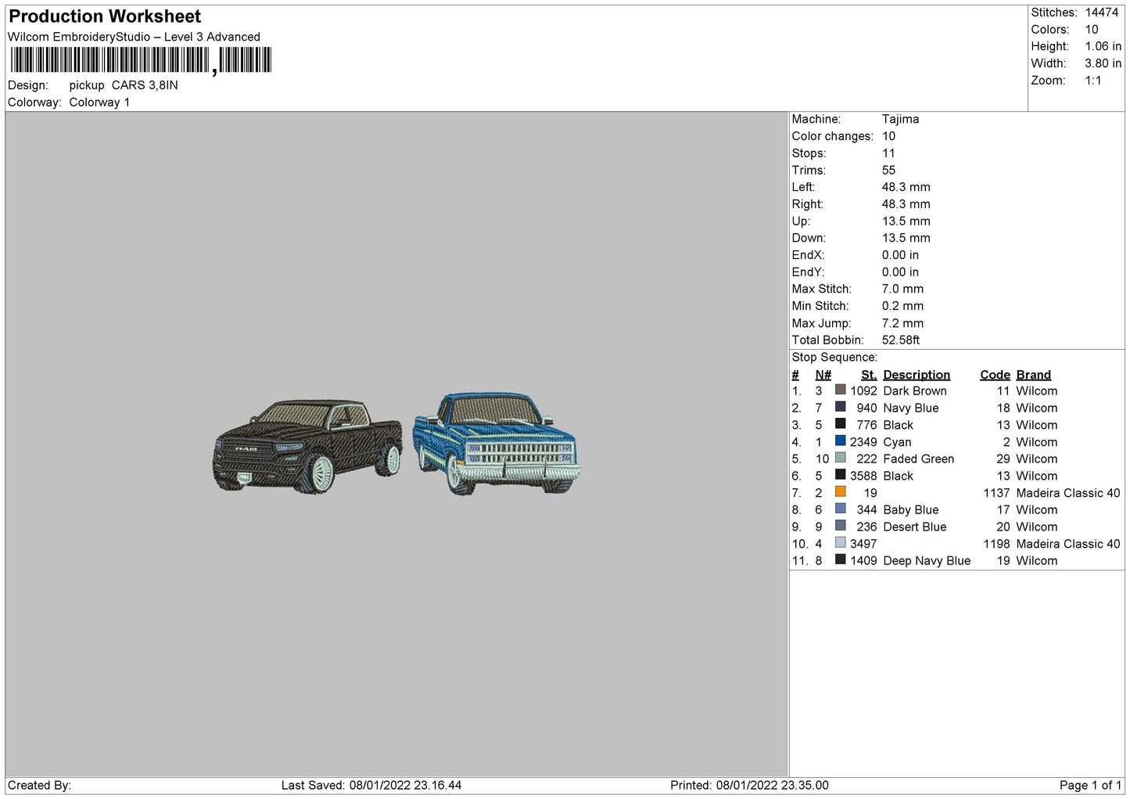Click the Dark Brown color swatch
The image size is (1130, 799).
(841, 390)
